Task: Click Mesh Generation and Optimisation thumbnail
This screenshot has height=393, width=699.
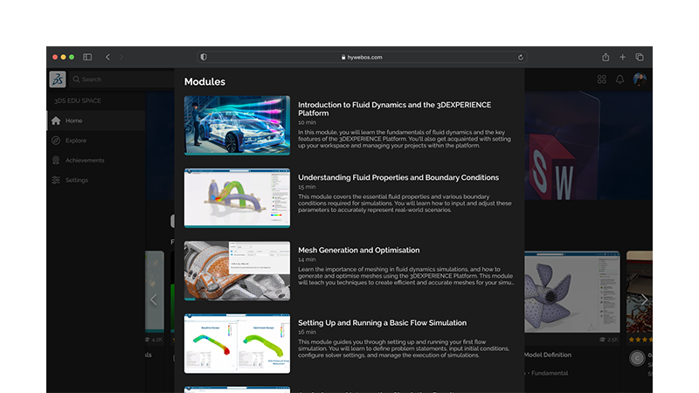Action: tap(237, 271)
